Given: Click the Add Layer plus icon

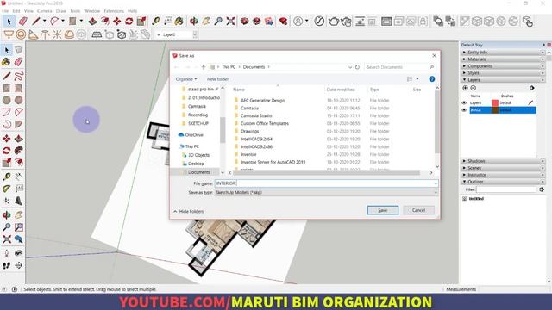Looking at the screenshot, I should click(465, 88).
